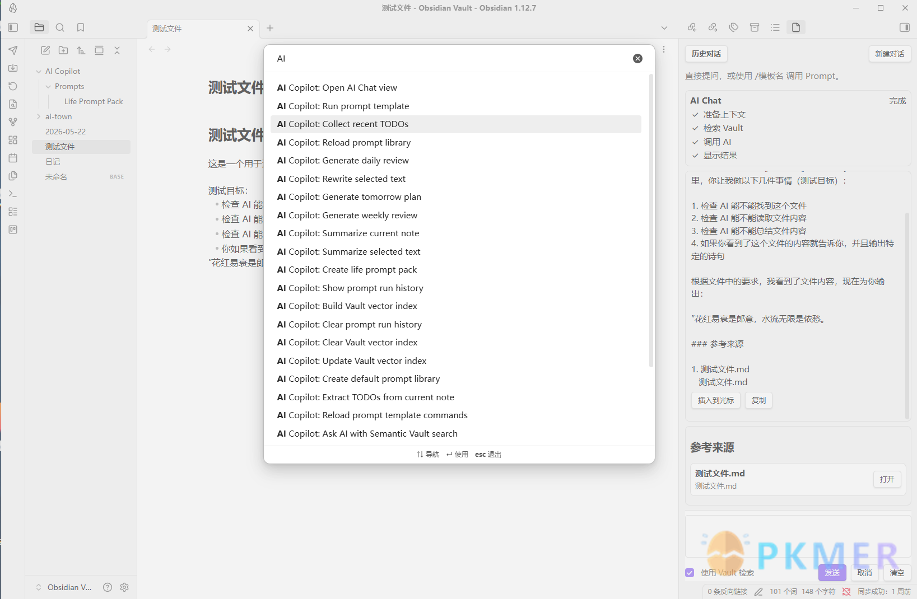Open the settings gear icon
Screen dimensions: 917x599
(124, 587)
